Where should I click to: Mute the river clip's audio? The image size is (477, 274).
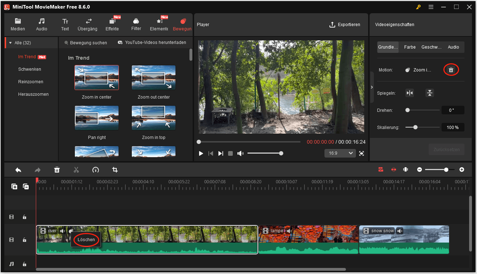coord(63,231)
